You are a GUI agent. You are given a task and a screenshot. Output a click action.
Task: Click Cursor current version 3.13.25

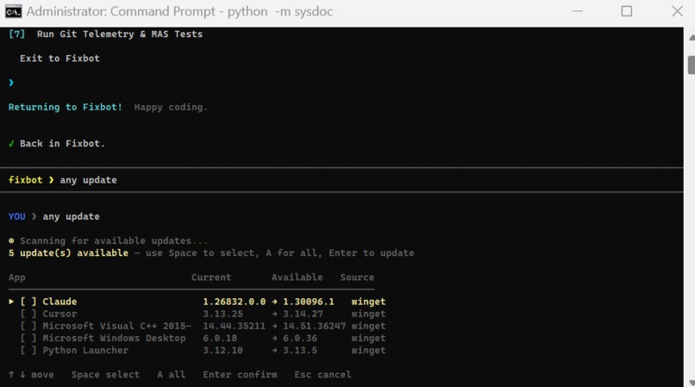click(x=222, y=314)
